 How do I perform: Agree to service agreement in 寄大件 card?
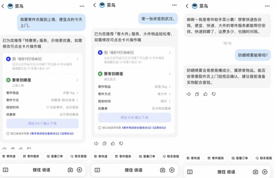[100, 128]
